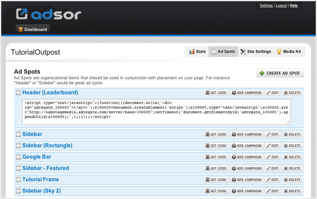Open the Tutorial Frame ad spot
This screenshot has height=199, width=317.
click(40, 180)
